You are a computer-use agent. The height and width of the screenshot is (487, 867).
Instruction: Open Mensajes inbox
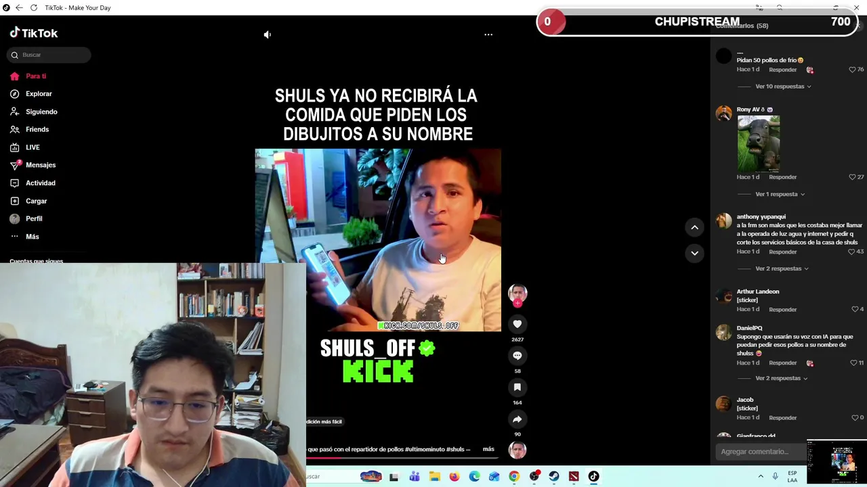pyautogui.click(x=33, y=165)
